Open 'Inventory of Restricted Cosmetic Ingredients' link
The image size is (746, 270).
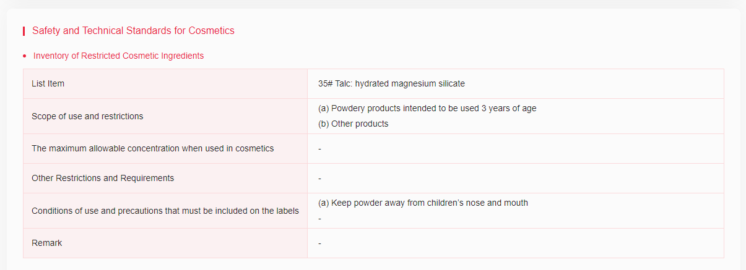coord(118,56)
